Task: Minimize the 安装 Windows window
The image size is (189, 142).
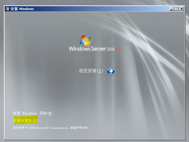Action: click(171, 9)
